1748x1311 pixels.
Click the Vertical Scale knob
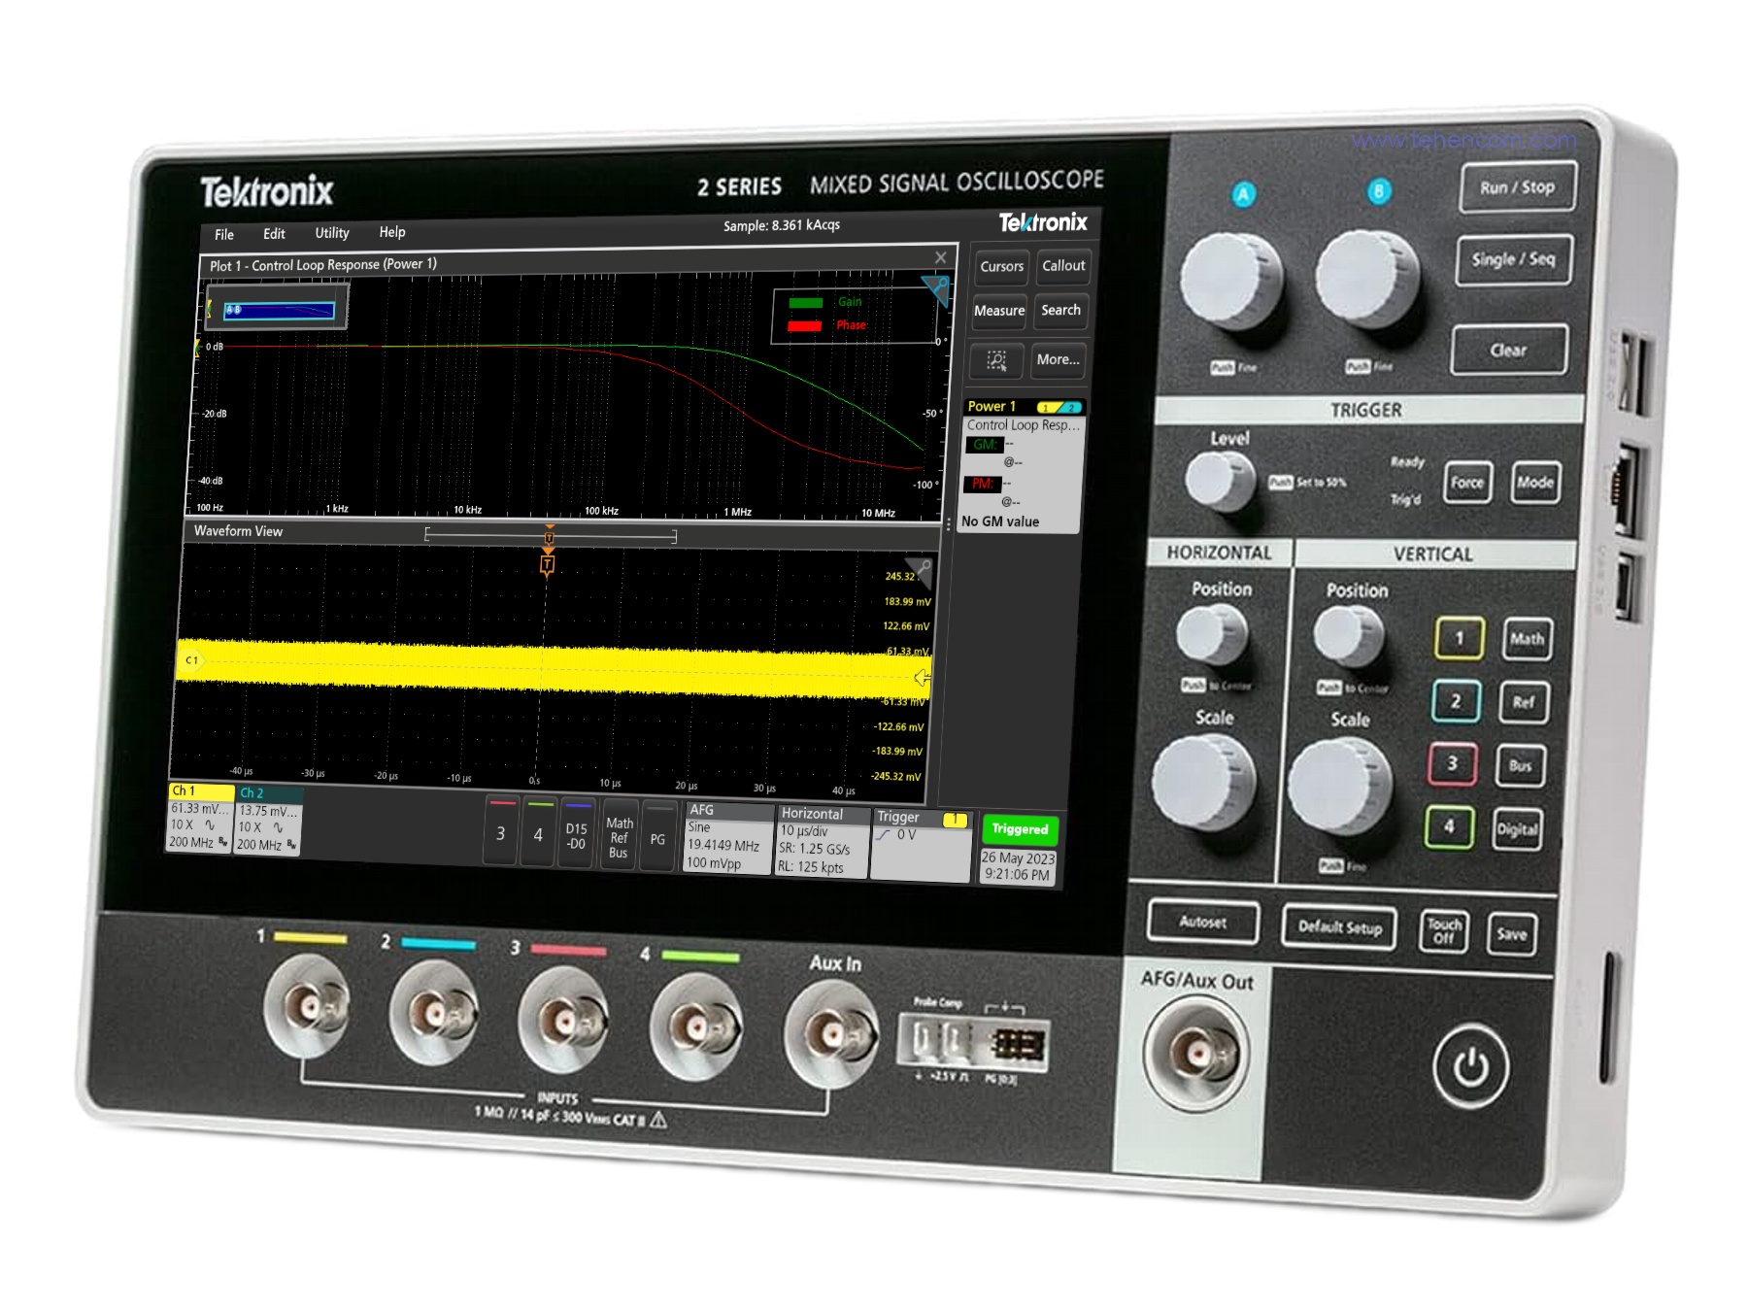[x=1339, y=786]
